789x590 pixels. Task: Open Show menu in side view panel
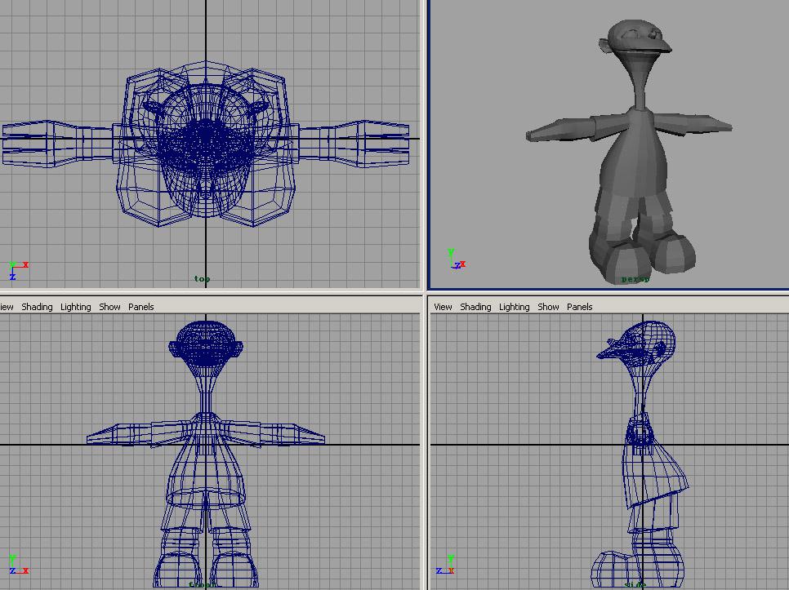coord(548,307)
